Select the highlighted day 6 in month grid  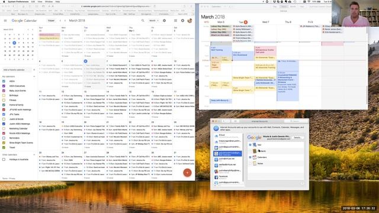point(85,62)
